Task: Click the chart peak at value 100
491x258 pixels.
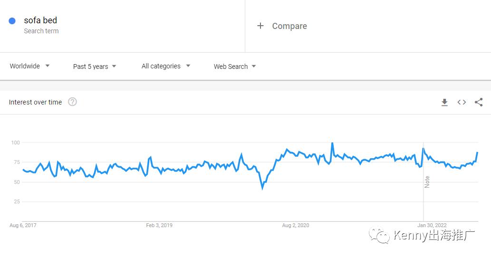Action: click(332, 143)
